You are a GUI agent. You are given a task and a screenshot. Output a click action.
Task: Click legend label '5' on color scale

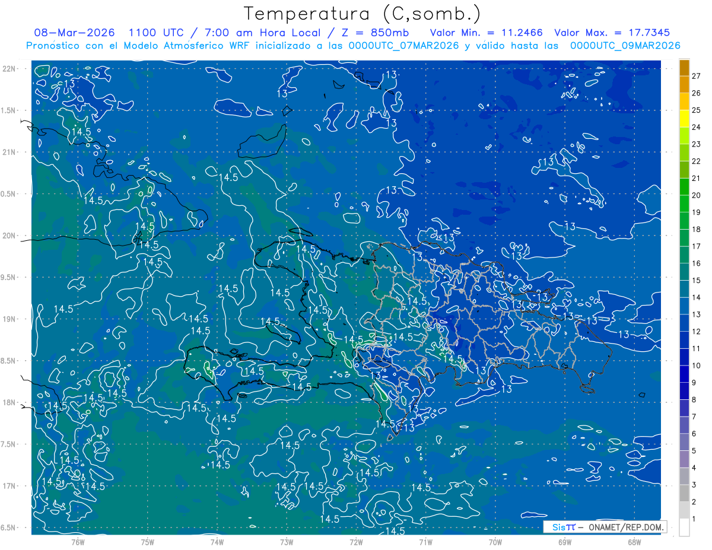click(694, 451)
